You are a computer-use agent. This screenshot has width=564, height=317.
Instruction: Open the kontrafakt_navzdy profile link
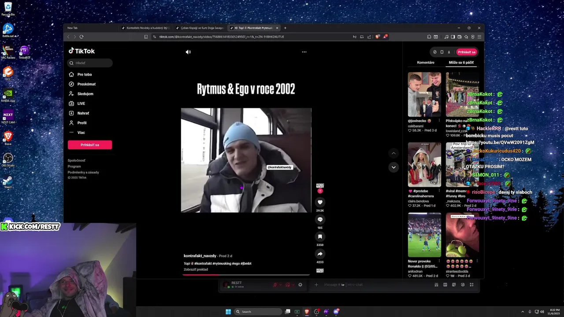[x=200, y=256]
